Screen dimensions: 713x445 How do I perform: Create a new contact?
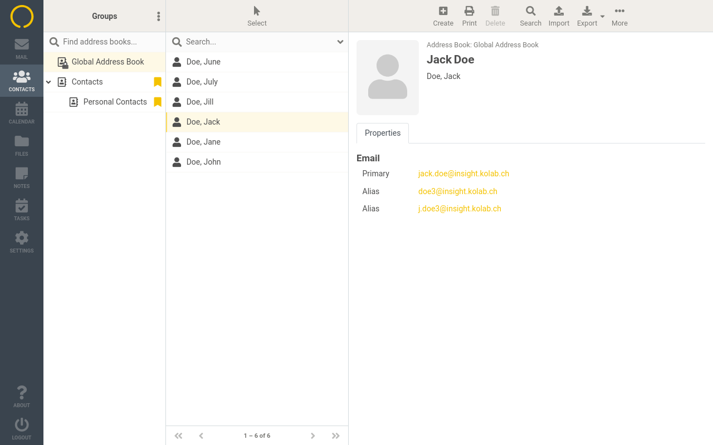point(443,16)
